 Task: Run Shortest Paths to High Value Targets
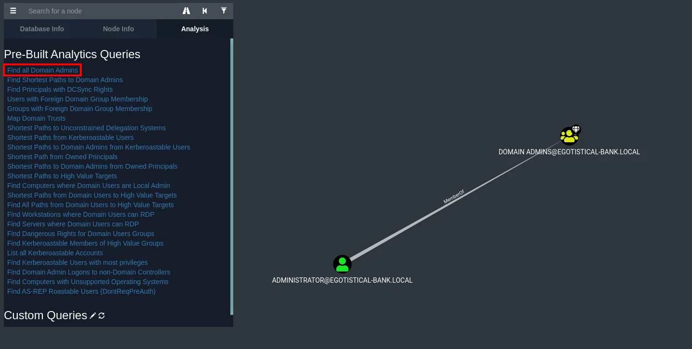point(62,176)
